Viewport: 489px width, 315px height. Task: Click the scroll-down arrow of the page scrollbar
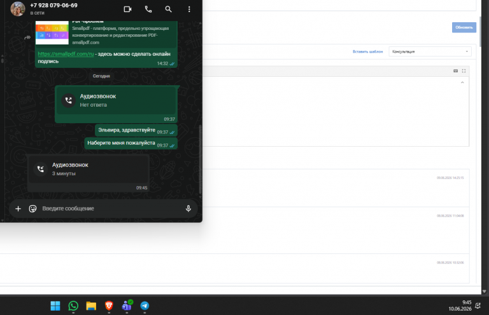(x=484, y=292)
